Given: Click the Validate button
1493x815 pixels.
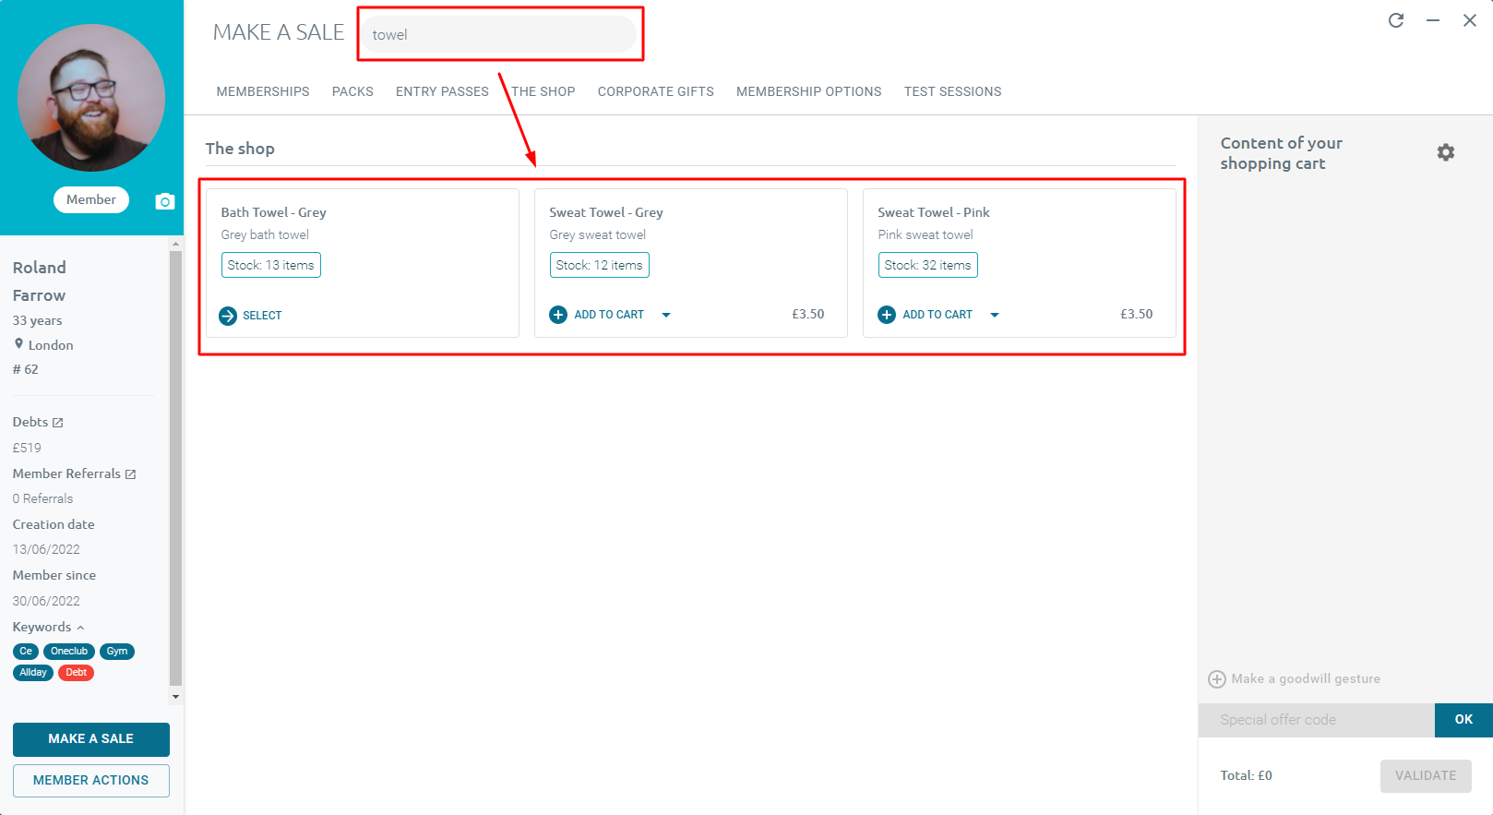Looking at the screenshot, I should point(1426,776).
